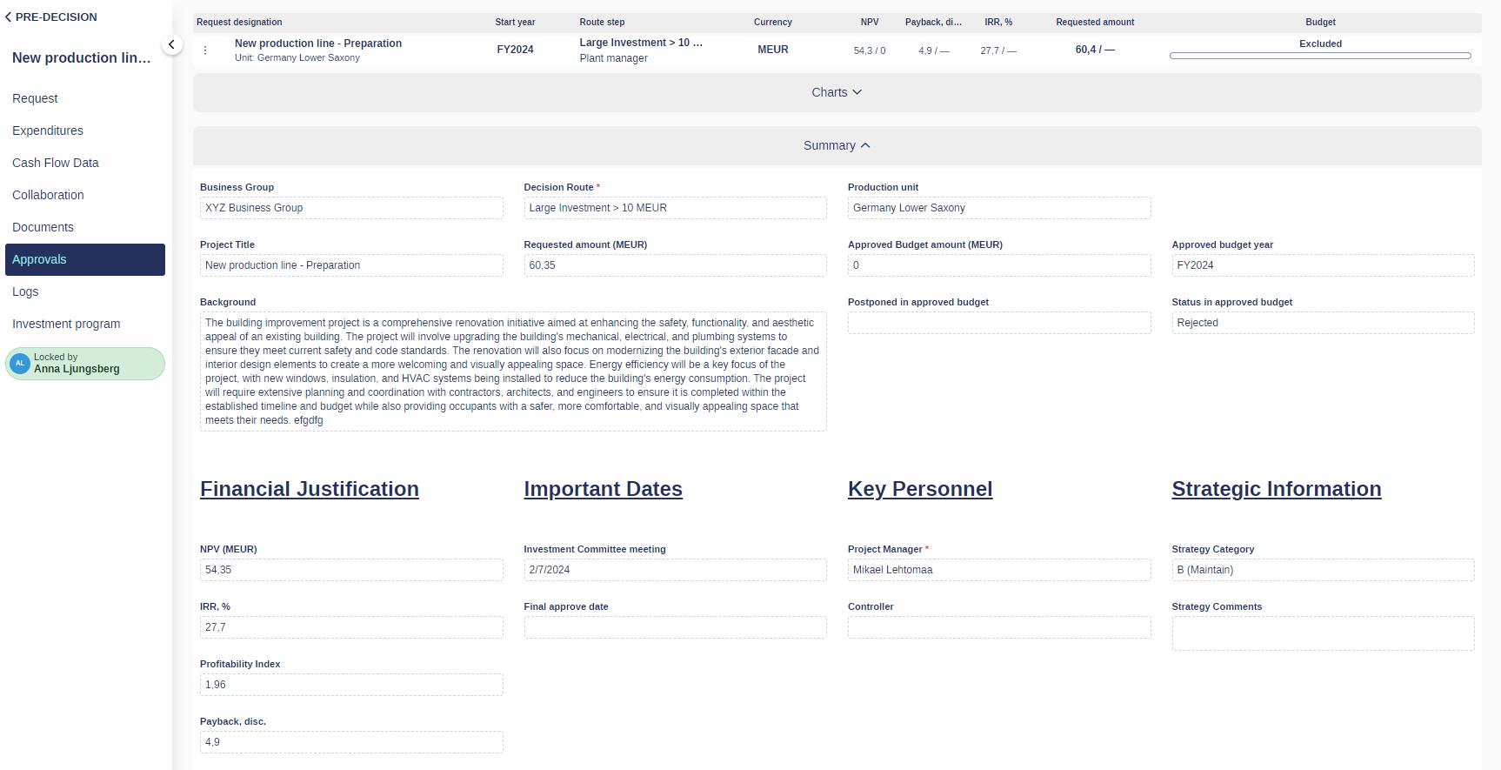The height and width of the screenshot is (770, 1501).
Task: Click the Final approve date field
Action: pyautogui.click(x=674, y=627)
